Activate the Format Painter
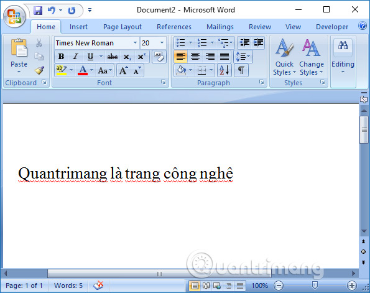 (39, 70)
